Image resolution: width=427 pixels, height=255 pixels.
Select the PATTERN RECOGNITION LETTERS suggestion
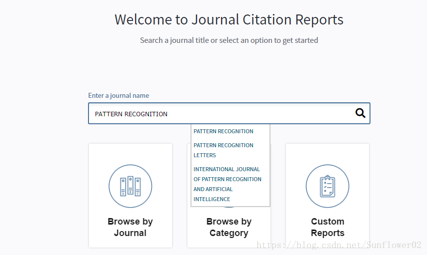(223, 150)
